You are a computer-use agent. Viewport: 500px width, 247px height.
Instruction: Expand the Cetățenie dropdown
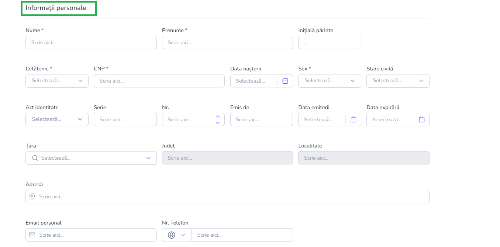point(80,81)
